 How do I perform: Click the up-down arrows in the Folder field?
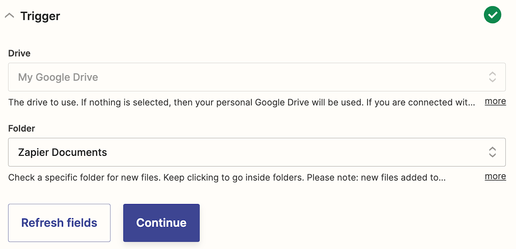click(x=492, y=152)
